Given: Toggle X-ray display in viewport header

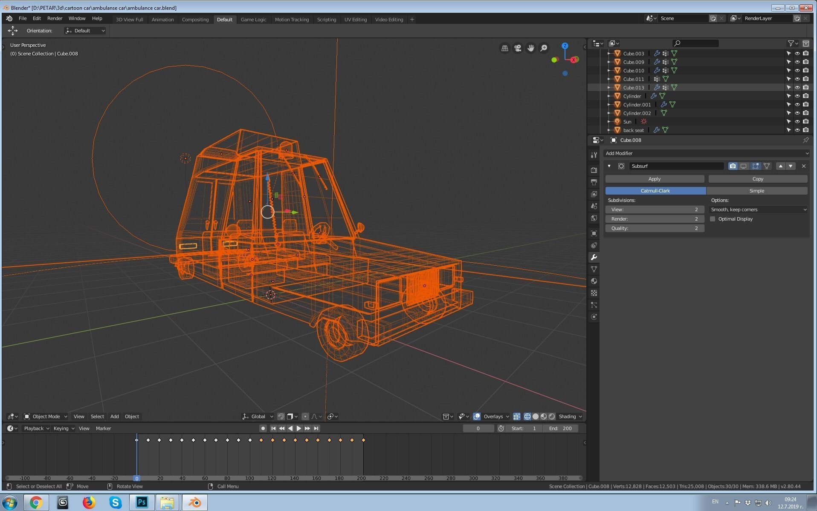Looking at the screenshot, I should [x=516, y=416].
